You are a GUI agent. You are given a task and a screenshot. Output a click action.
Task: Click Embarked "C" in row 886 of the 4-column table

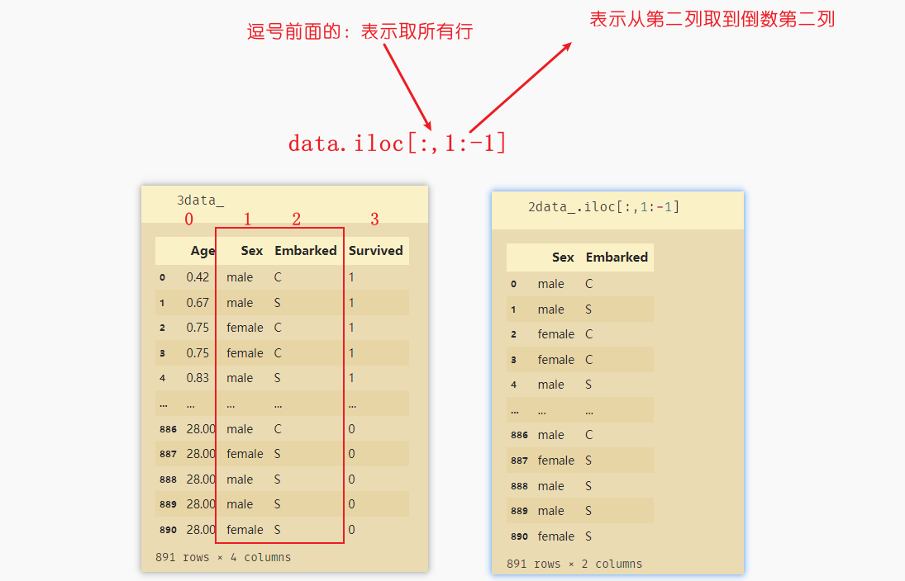pos(278,429)
